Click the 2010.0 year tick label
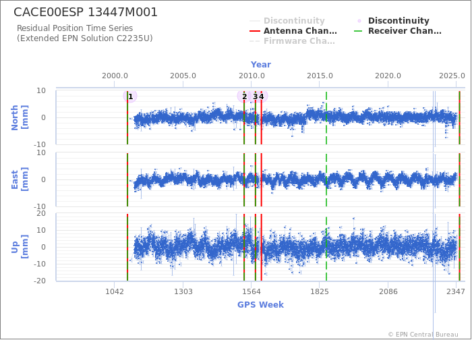This screenshot has width=472, height=340. 252,76
